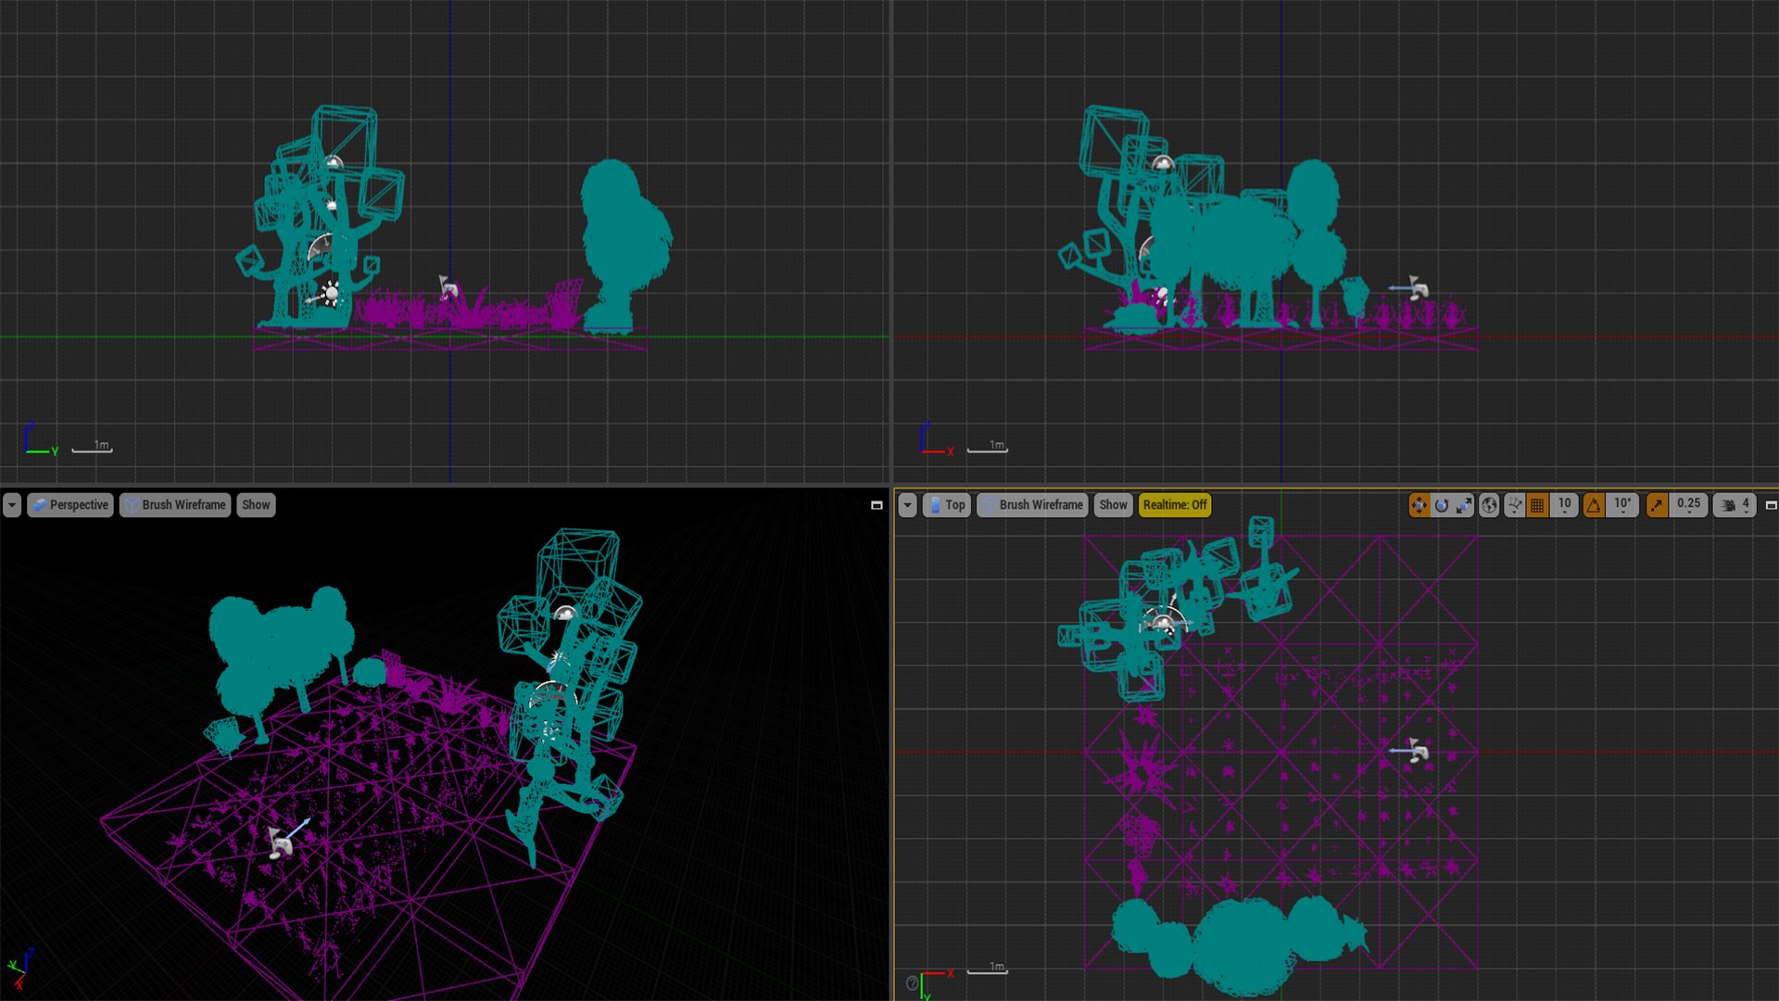
Task: Open camera speed 4 setting
Action: 1735,505
